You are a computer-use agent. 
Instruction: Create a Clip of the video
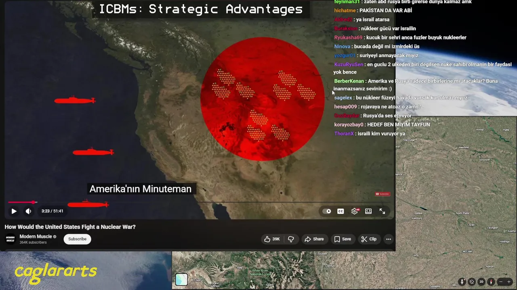coord(369,239)
